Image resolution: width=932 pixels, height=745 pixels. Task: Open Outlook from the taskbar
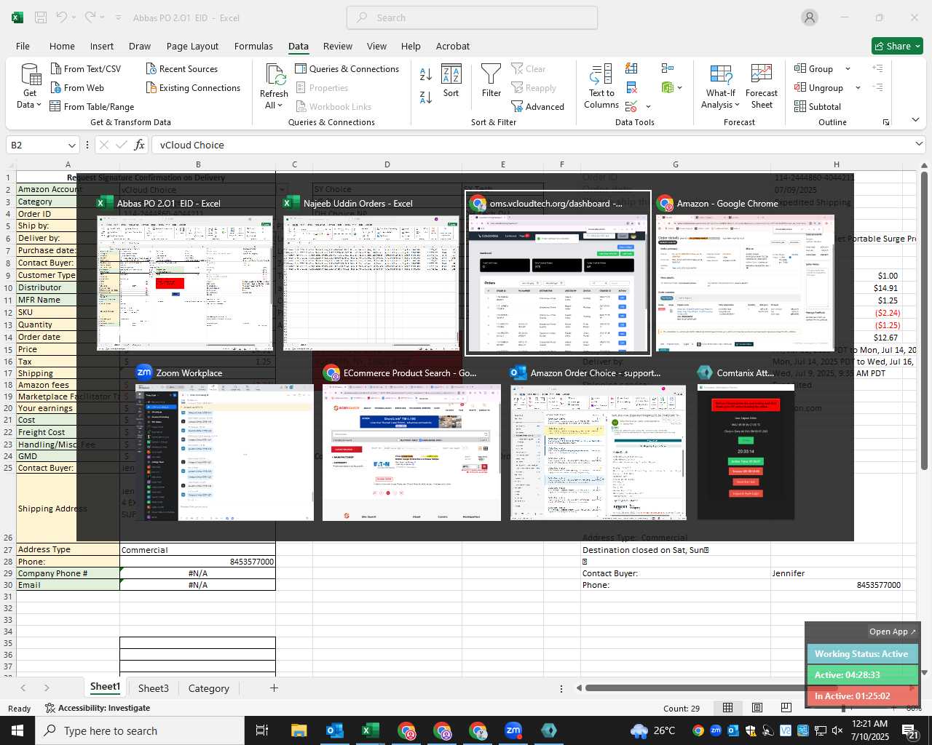pos(335,730)
